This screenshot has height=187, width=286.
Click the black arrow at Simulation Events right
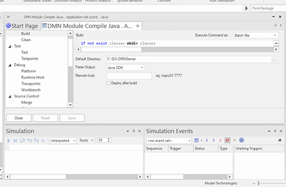(x=280, y=140)
